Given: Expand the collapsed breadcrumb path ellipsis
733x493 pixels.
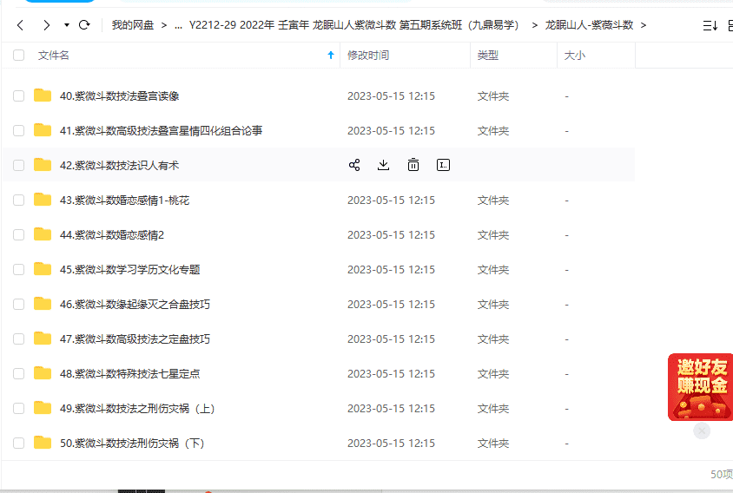Looking at the screenshot, I should point(178,25).
